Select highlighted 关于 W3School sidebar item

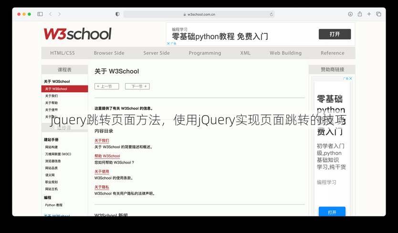[65, 89]
